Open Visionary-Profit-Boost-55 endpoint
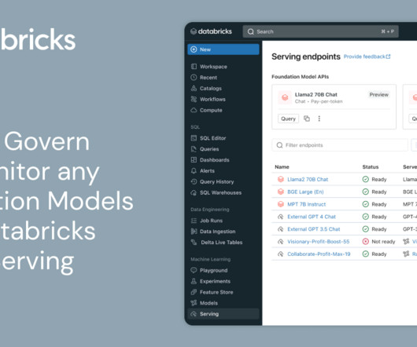 coord(319,242)
